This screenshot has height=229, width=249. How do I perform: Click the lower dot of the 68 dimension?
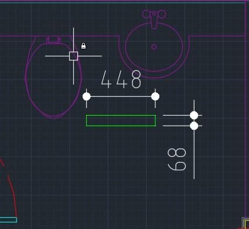tap(194, 126)
